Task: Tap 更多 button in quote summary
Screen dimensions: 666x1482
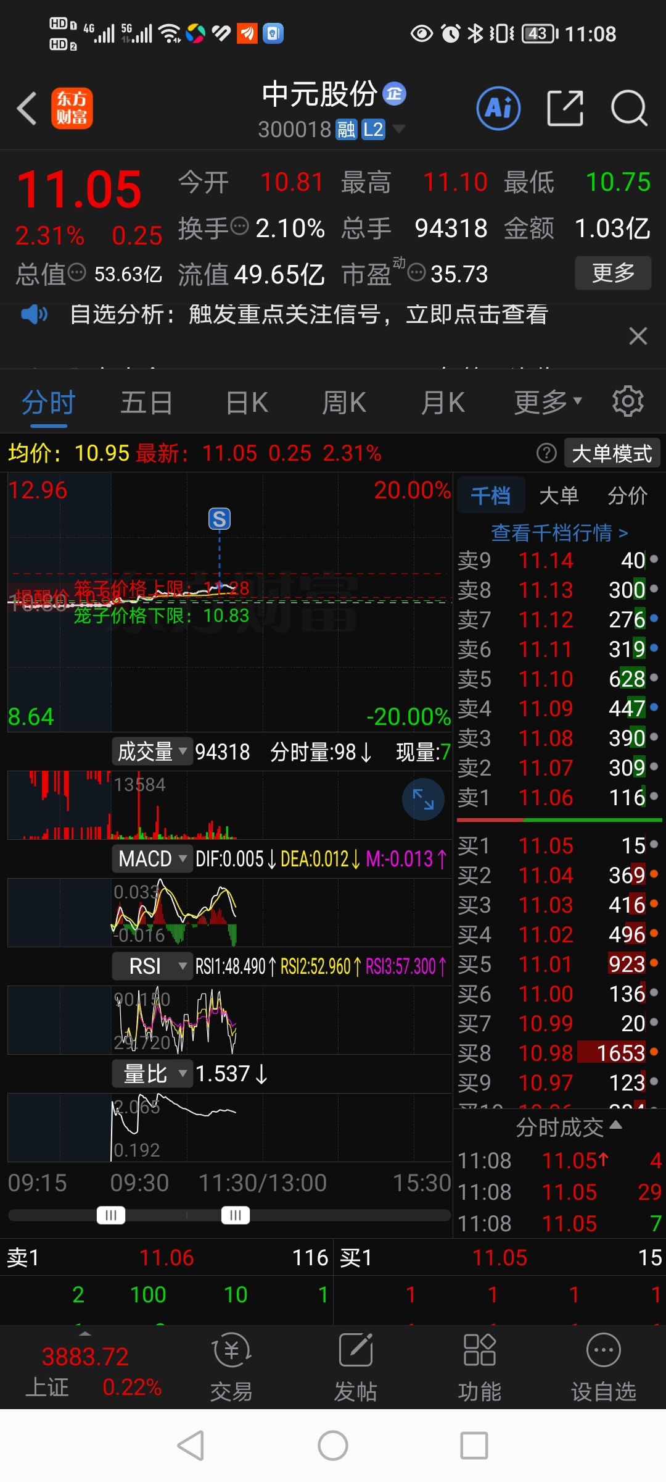Action: [x=613, y=272]
